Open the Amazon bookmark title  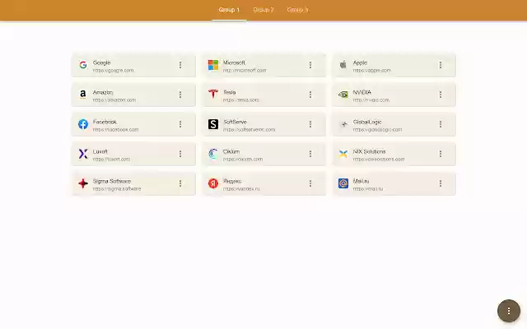103,92
